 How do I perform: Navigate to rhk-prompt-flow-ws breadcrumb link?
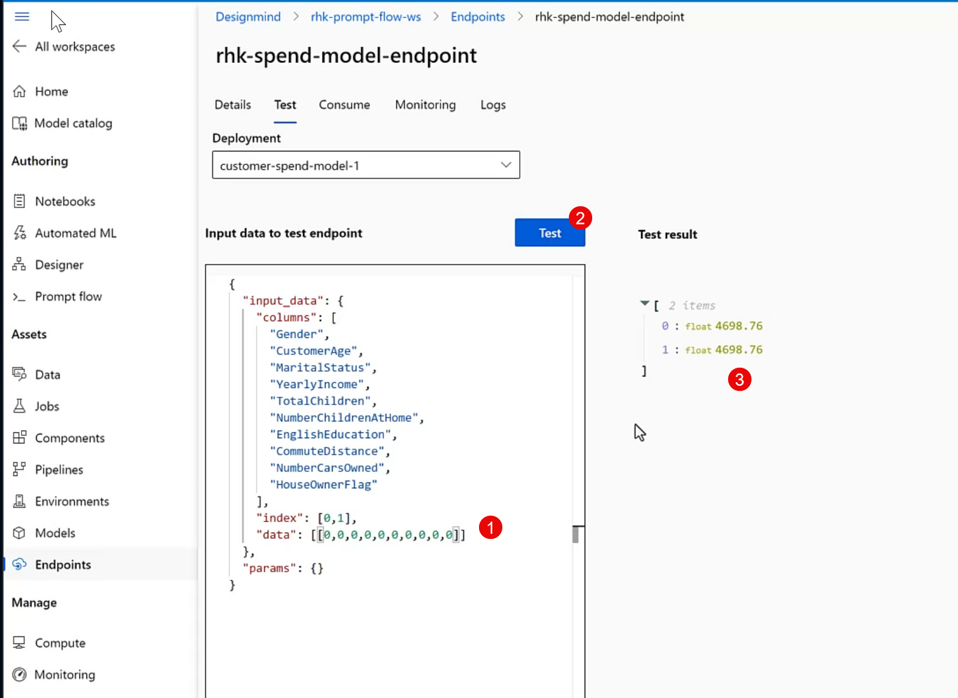(x=365, y=17)
